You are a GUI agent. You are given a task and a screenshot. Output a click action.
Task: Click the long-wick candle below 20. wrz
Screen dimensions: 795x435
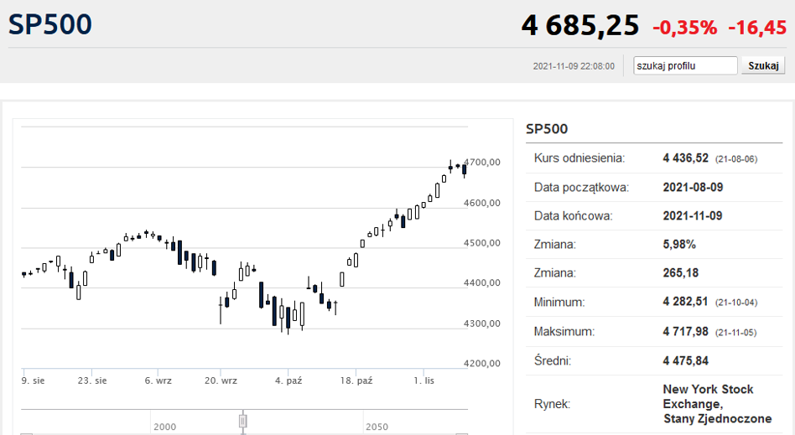coord(221,308)
